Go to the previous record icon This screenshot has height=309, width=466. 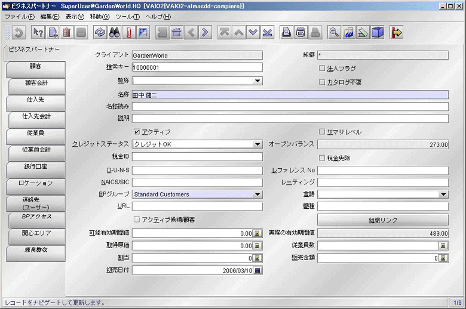(x=238, y=32)
